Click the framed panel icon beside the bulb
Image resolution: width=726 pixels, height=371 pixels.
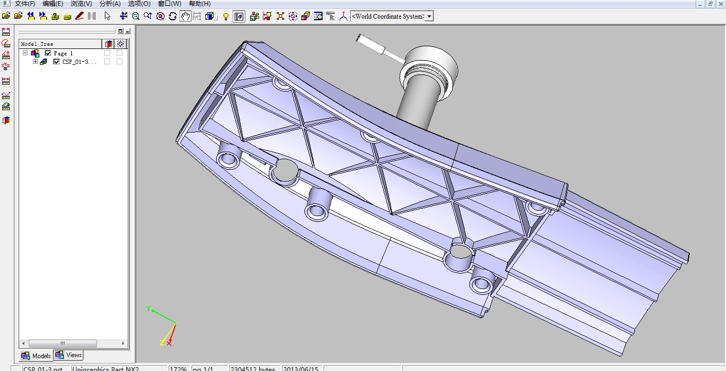(239, 16)
